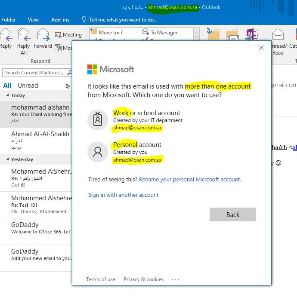Viewport: 297px width, 297px height.
Task: Open the 'Re: Test 101' email
Action: pyautogui.click(x=36, y=205)
